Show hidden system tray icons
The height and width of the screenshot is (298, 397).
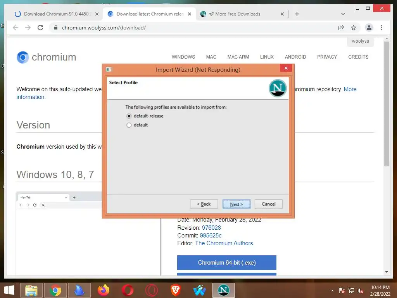[332, 291]
